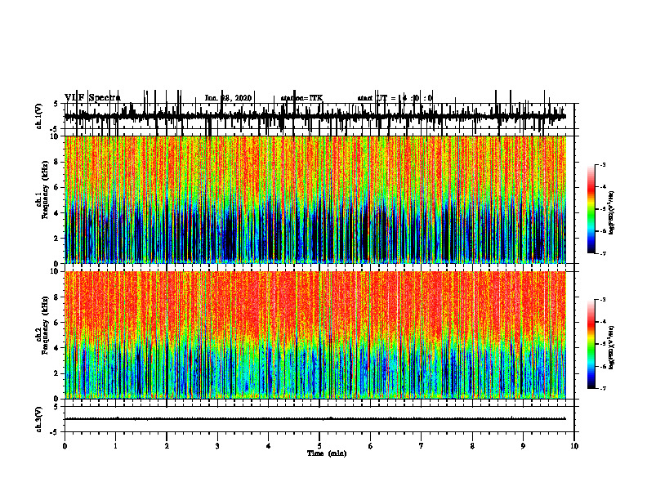
Task: Click the ch.2 color bar log(PSD) label
Action: [x=612, y=347]
